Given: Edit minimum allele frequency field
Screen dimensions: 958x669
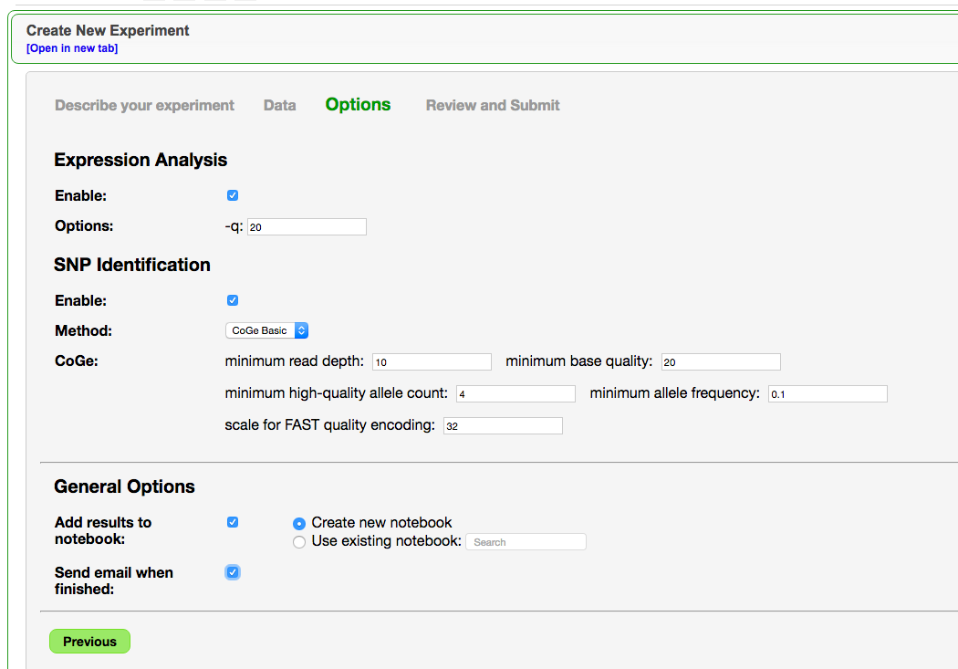Looking at the screenshot, I should click(828, 393).
